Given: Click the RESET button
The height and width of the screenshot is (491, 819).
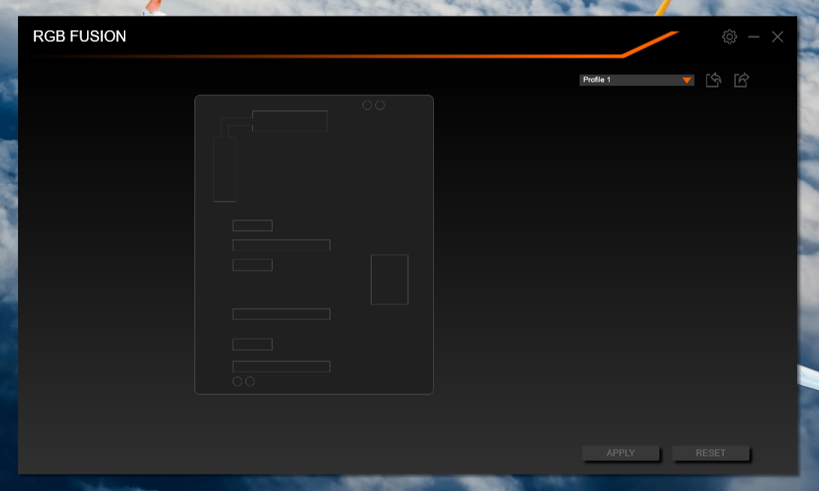Looking at the screenshot, I should [x=710, y=453].
